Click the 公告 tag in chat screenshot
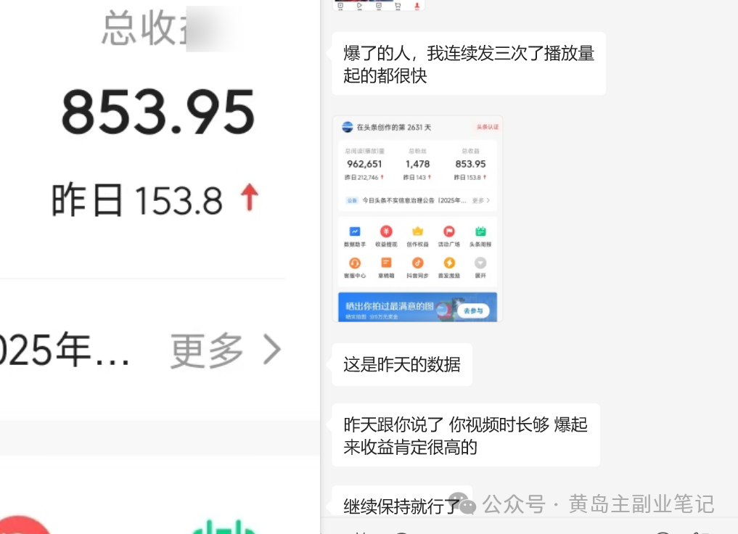 point(352,200)
